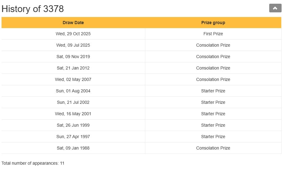The height and width of the screenshot is (169, 285).
Task: Click the Draw Date column header
Action: tap(73, 23)
